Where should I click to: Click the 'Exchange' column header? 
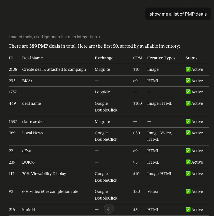click(x=104, y=58)
